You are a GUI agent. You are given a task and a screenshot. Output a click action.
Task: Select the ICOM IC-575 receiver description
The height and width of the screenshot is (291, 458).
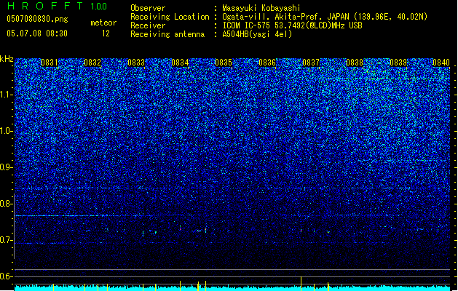coord(292,25)
